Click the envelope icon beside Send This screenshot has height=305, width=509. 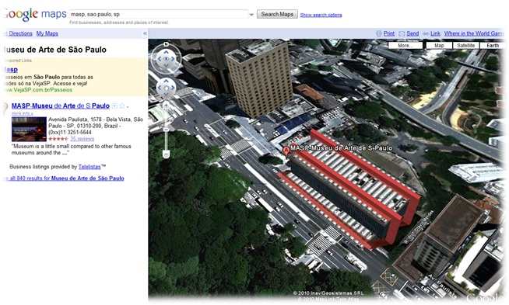(402, 33)
